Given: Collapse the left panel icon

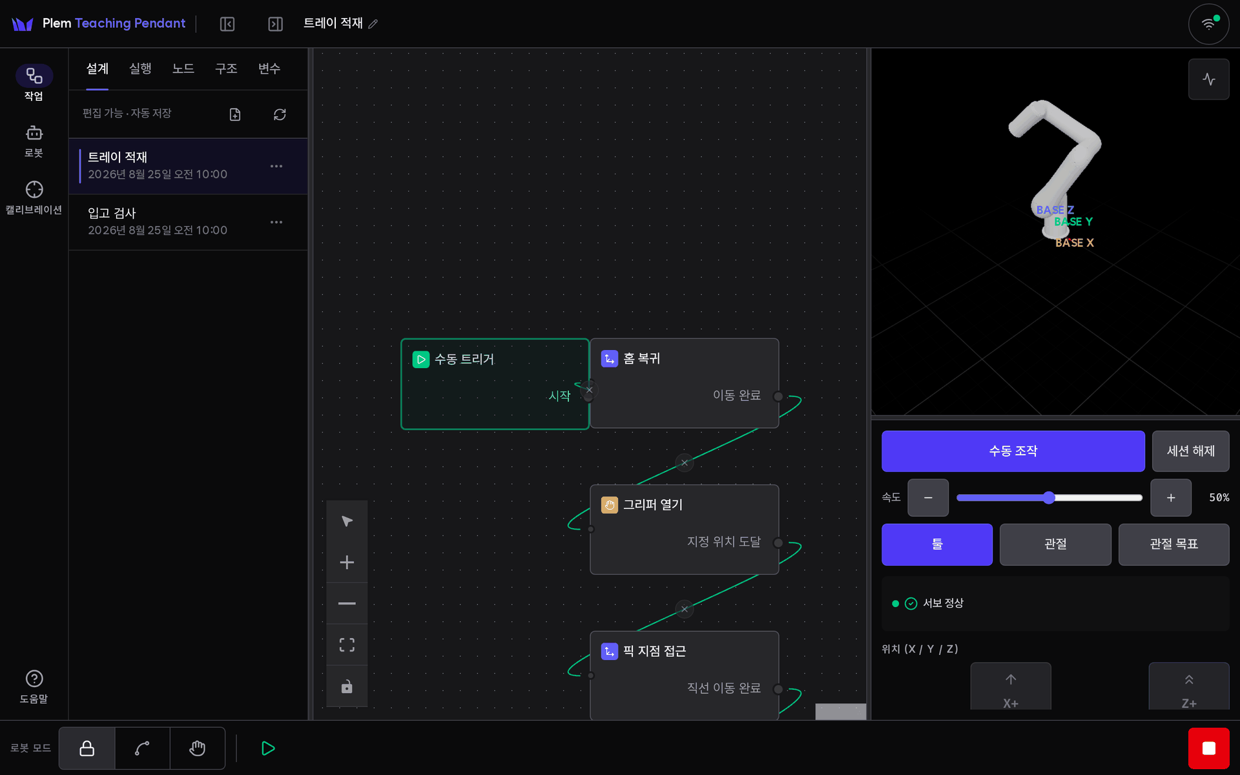Looking at the screenshot, I should click(x=227, y=24).
